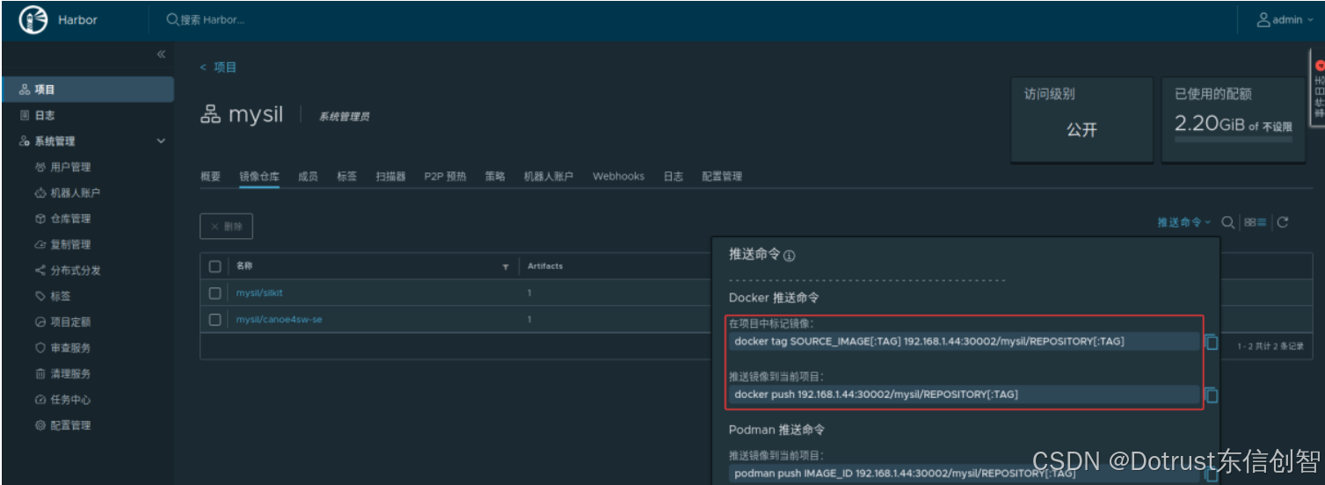Switch to the 概要 tab
This screenshot has width=1325, height=485.
(210, 177)
